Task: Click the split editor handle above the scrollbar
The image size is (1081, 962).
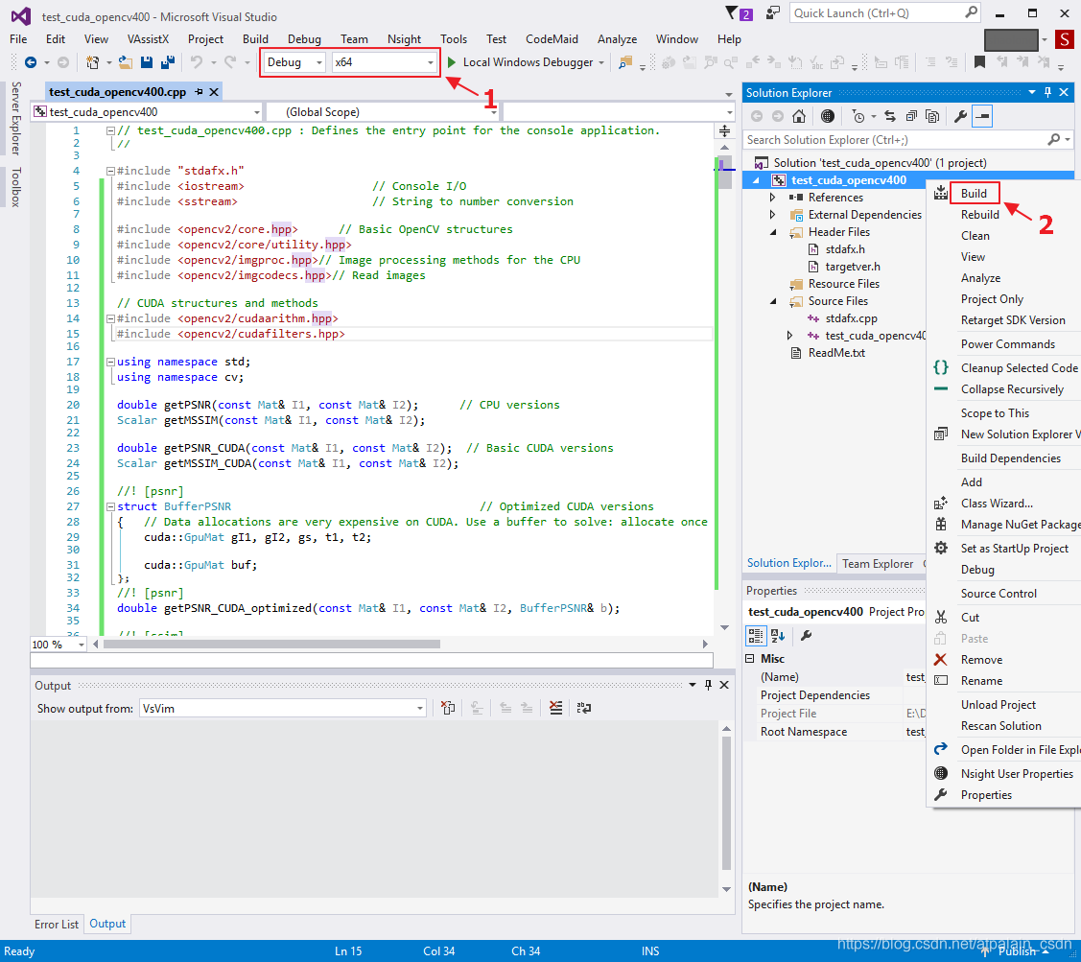Action: [x=724, y=131]
